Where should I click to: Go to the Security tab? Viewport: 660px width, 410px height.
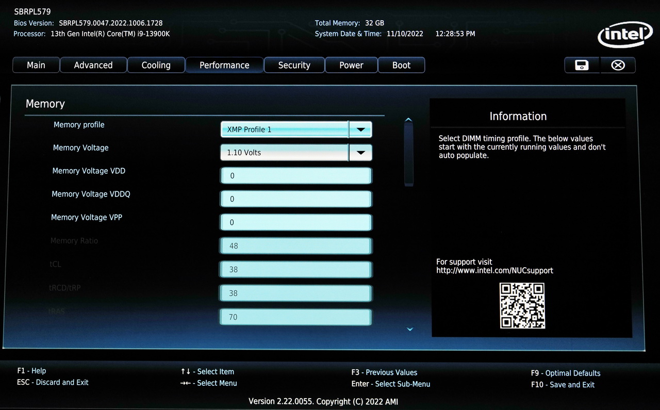[294, 65]
